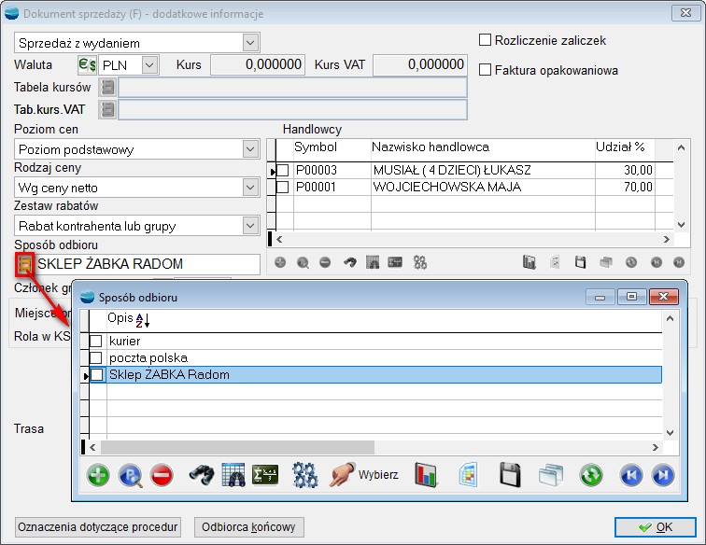Image resolution: width=706 pixels, height=545 pixels.
Task: Click the Tabela kursów lookup icon
Action: coord(108,88)
